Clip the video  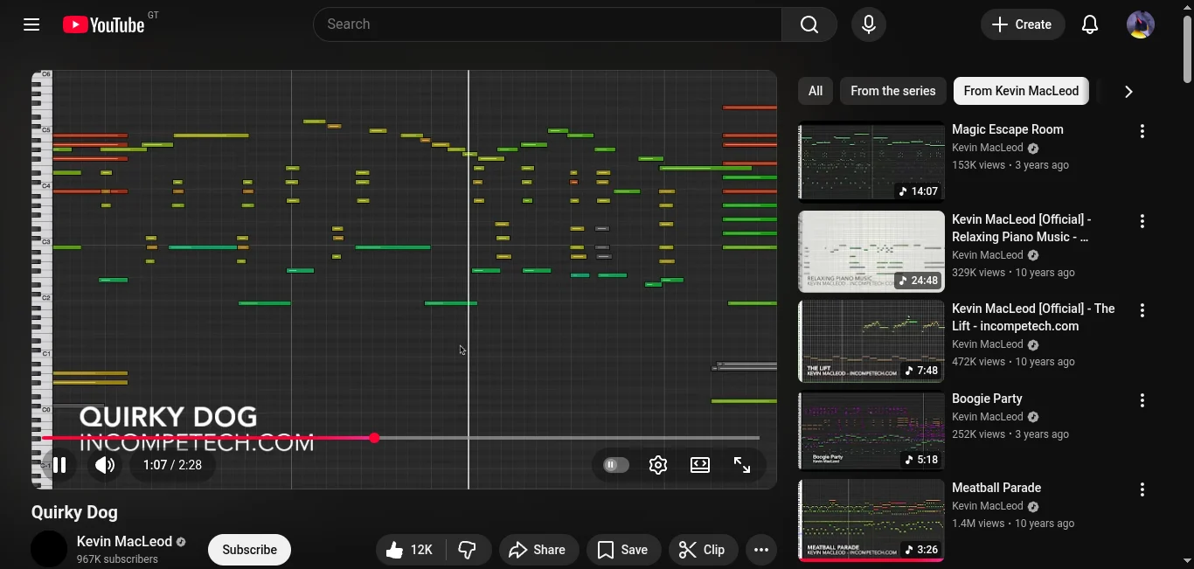coord(703,550)
